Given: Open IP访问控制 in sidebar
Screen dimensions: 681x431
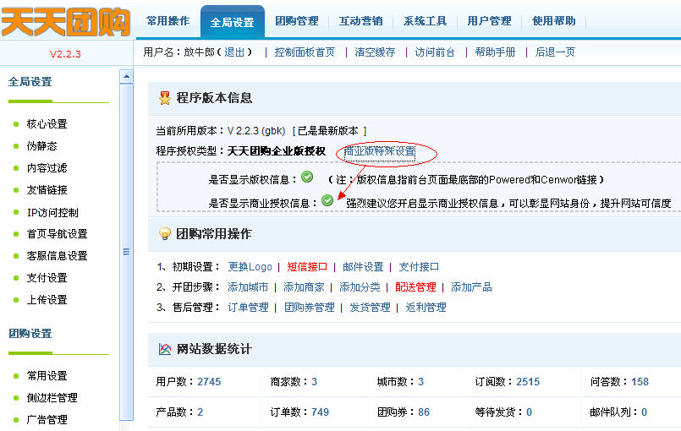Looking at the screenshot, I should click(x=52, y=212).
